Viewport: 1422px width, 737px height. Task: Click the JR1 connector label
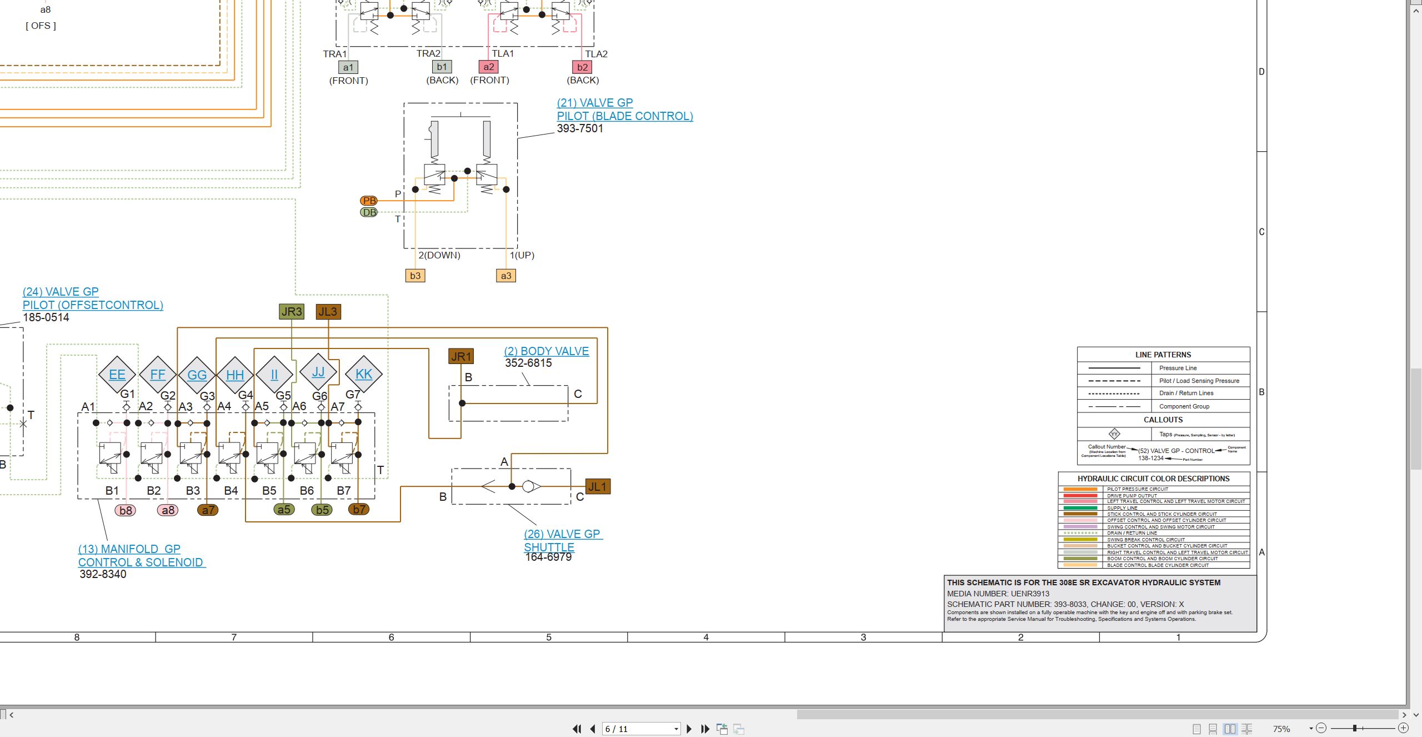click(461, 356)
